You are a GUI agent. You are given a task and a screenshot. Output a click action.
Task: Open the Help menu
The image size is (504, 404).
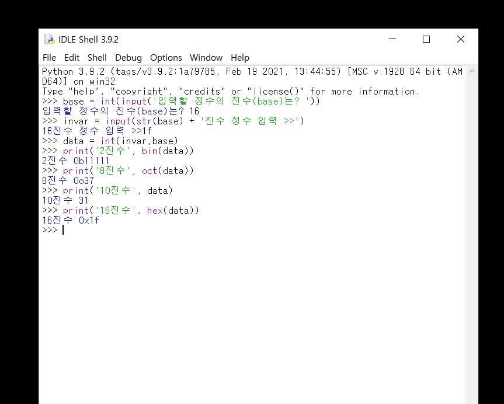click(240, 58)
